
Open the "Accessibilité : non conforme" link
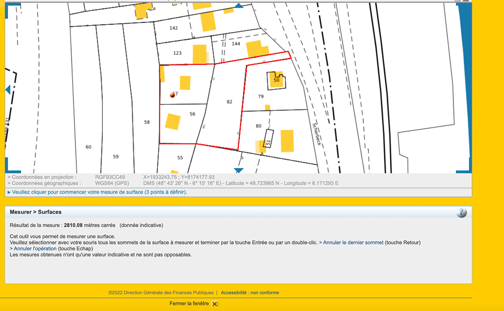[x=250, y=292]
